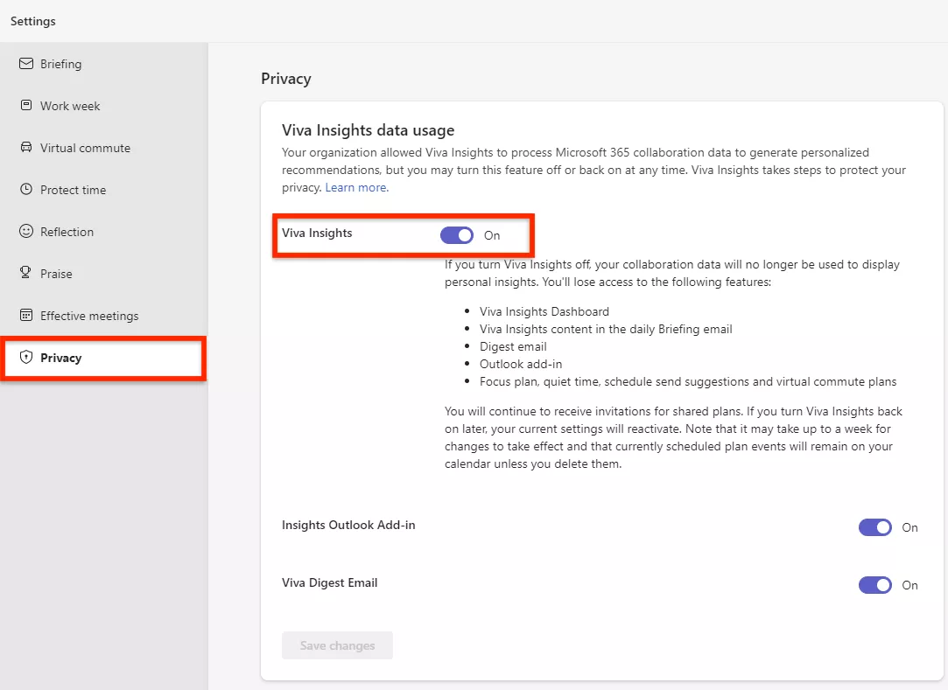Click the Privacy shield icon
Image resolution: width=948 pixels, height=690 pixels.
click(x=25, y=358)
